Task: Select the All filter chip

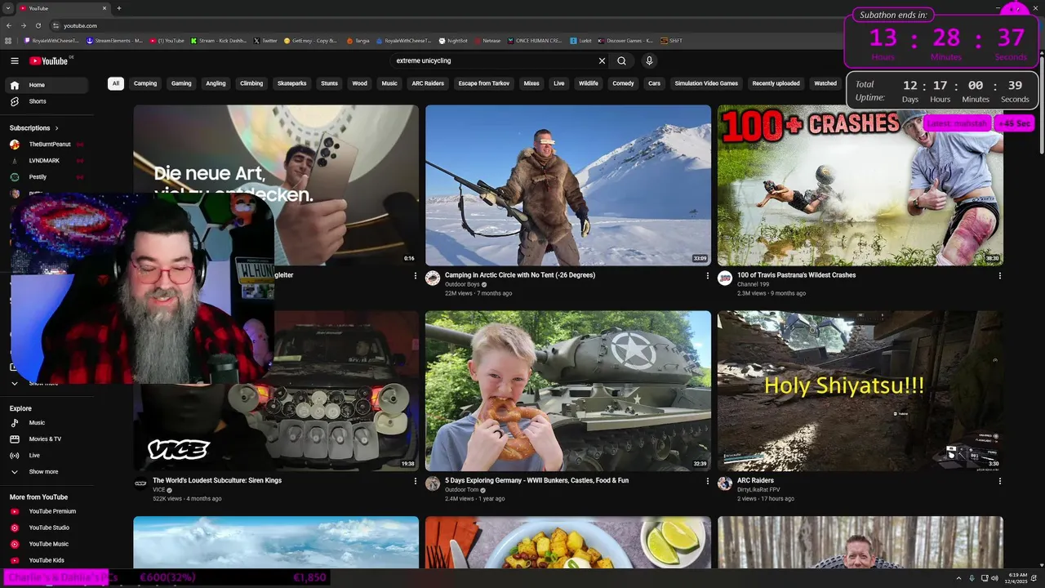Action: (116, 83)
